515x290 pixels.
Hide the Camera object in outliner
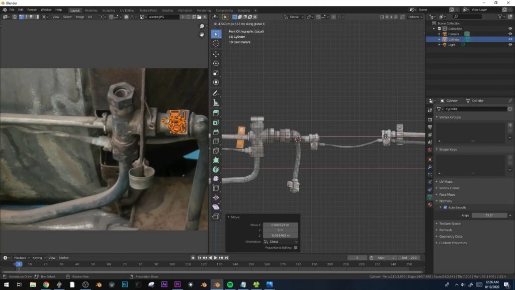coord(510,34)
